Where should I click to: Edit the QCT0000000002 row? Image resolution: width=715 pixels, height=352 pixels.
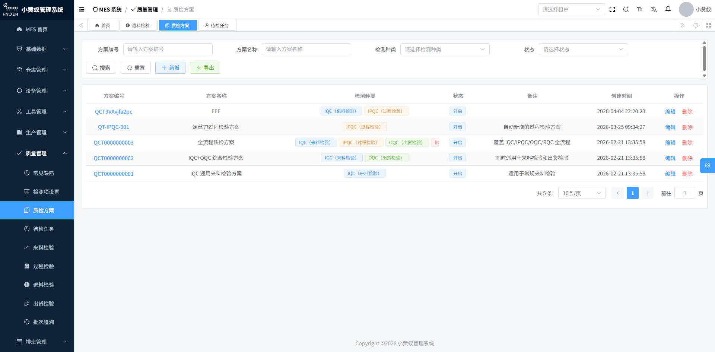(670, 158)
